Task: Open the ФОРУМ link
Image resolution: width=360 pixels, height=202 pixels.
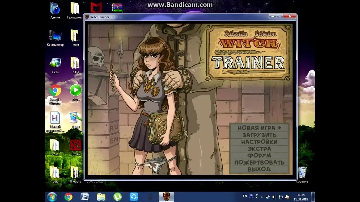Action: tap(259, 155)
